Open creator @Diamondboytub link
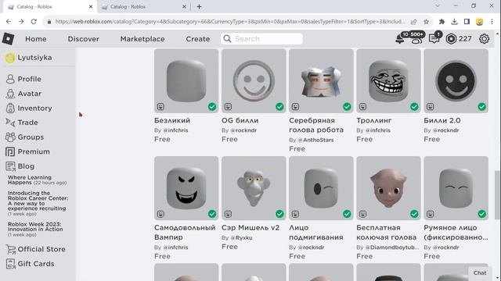 391,247
